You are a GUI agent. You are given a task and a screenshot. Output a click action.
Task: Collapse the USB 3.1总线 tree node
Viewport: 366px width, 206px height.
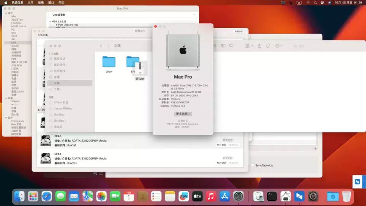(50, 21)
